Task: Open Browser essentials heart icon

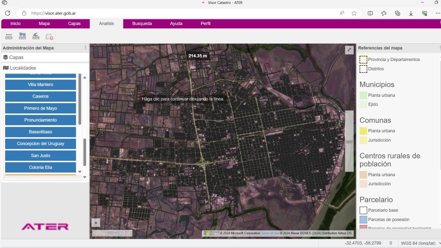Action: 424,13
